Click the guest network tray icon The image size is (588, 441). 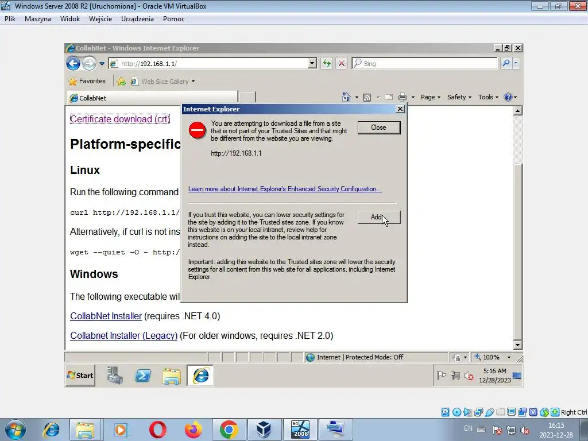pyautogui.click(x=455, y=376)
